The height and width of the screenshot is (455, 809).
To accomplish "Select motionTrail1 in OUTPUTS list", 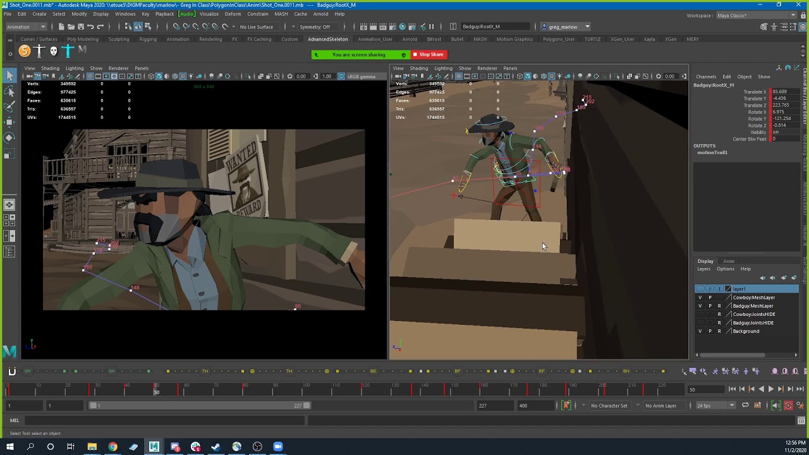I will click(x=712, y=152).
